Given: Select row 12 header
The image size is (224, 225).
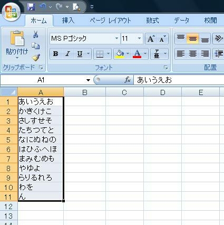Looking at the screenshot, I should click(9, 207).
